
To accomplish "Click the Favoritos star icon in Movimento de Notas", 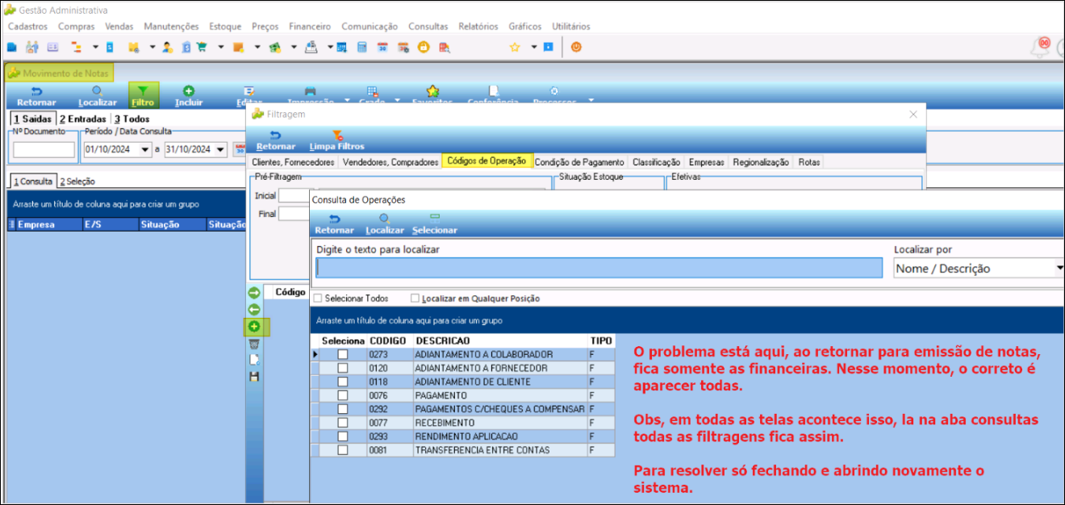I will pos(432,91).
